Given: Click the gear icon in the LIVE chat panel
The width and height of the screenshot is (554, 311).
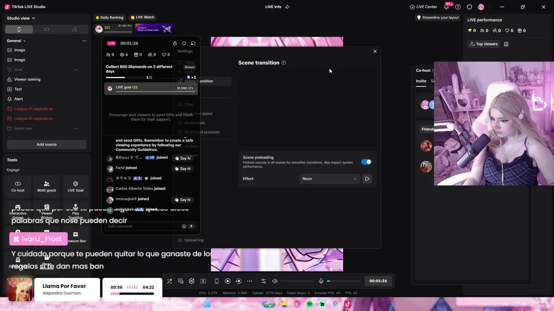Looking at the screenshot, I should (x=184, y=43).
